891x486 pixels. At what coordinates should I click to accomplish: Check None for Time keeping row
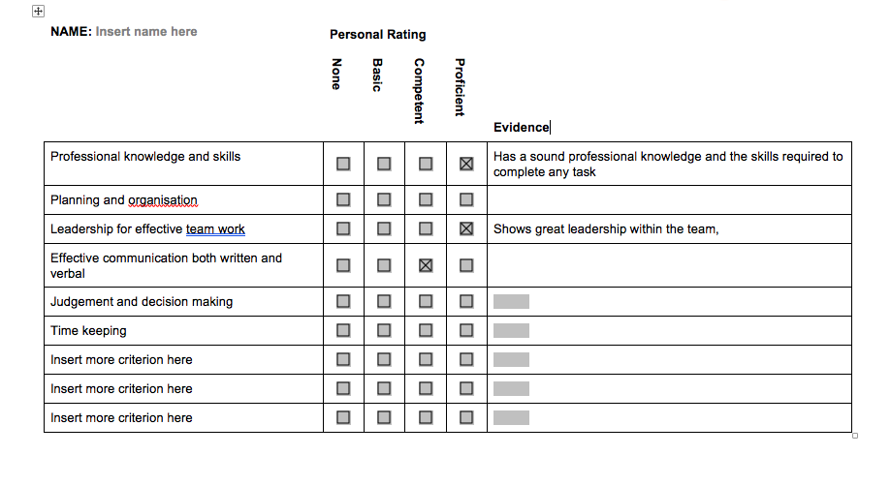[343, 330]
